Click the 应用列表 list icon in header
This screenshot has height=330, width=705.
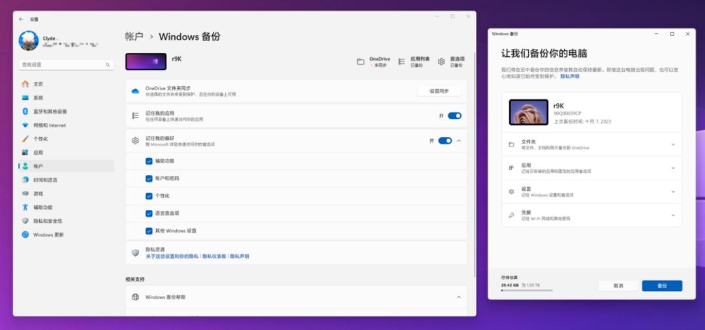click(x=401, y=61)
